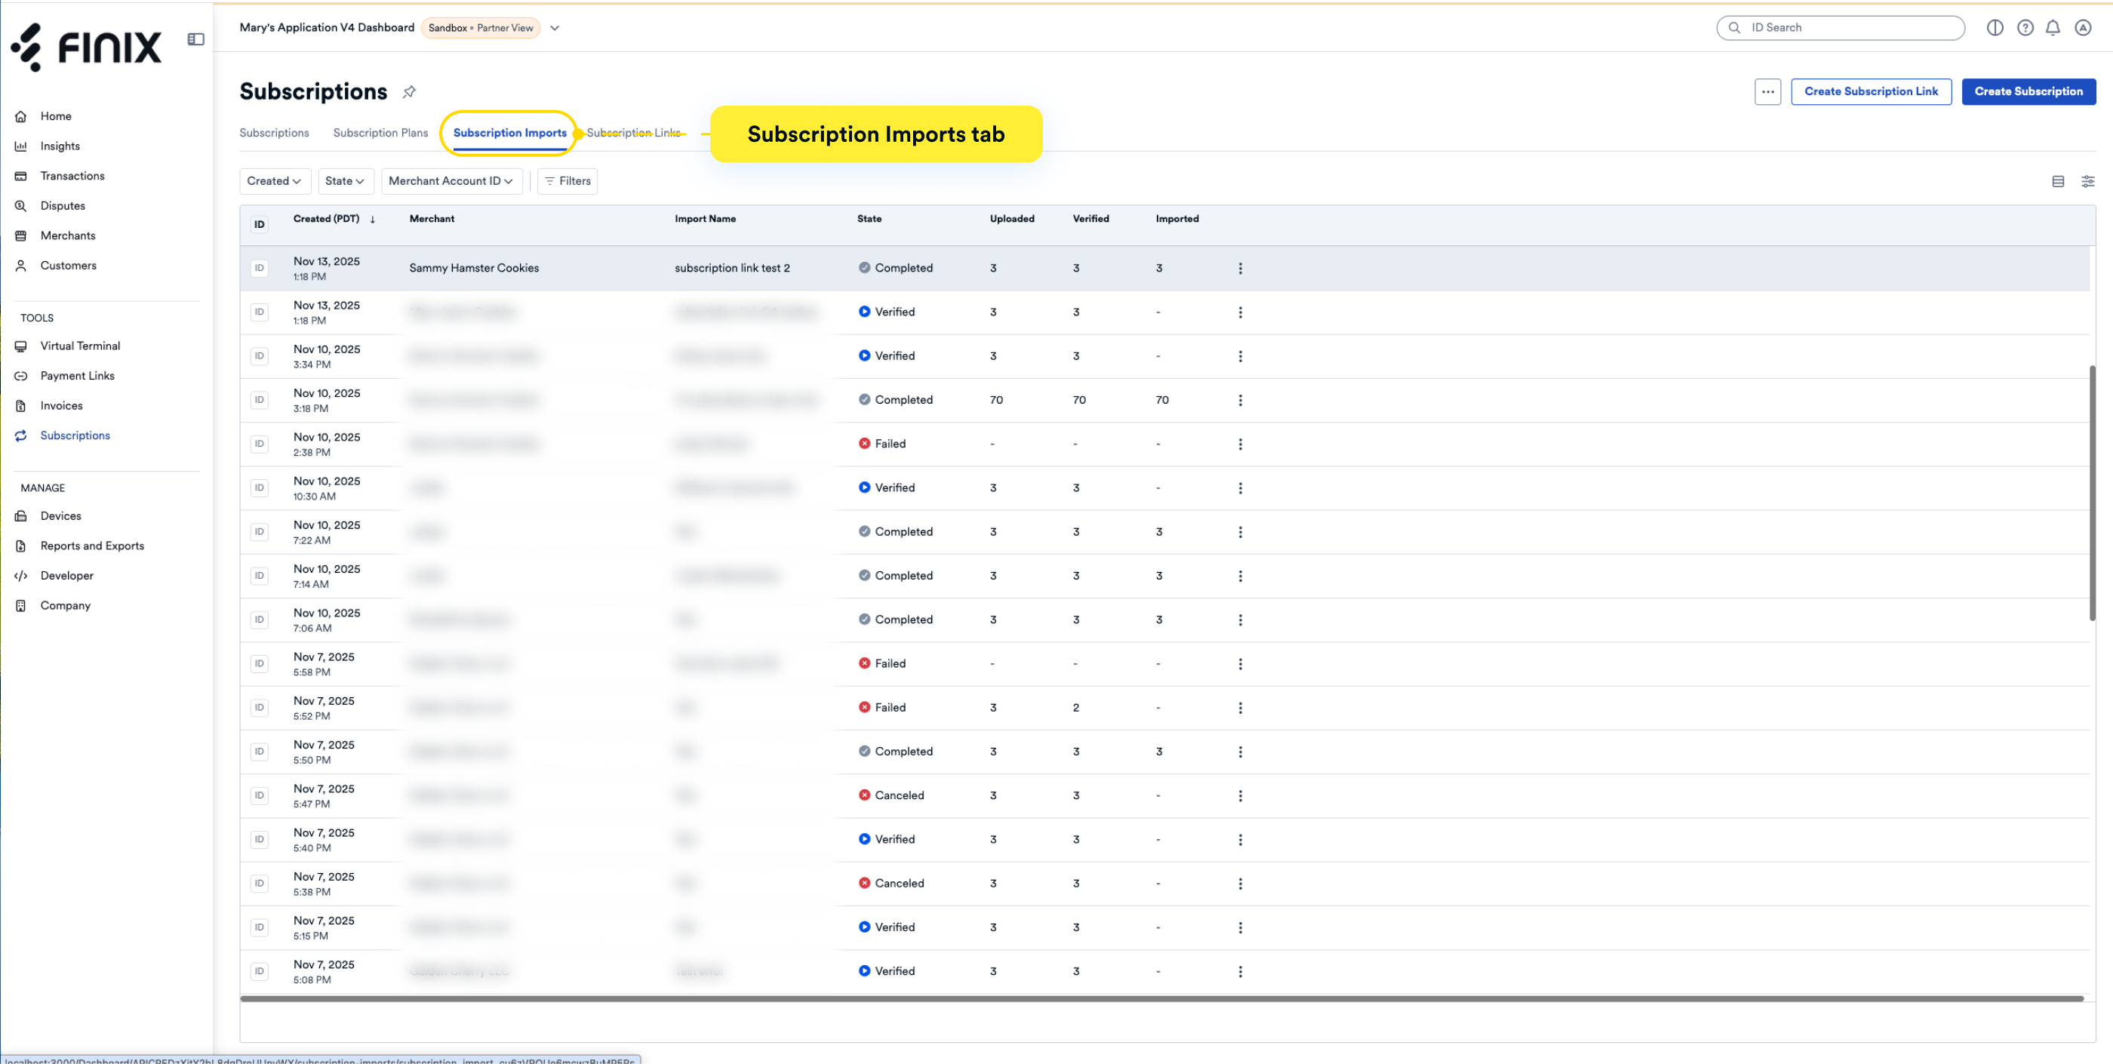Viewport: 2113px width, 1064px height.
Task: Click the Sandbox Partner View badge
Action: [481, 28]
